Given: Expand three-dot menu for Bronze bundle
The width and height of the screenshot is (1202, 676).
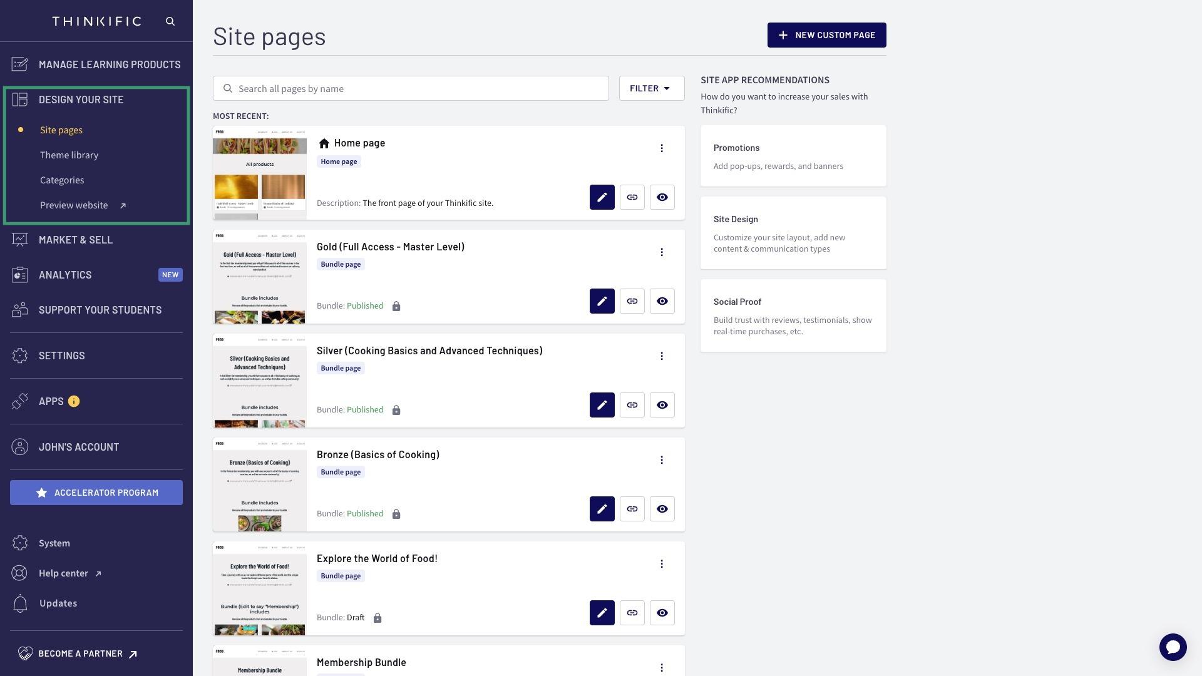Looking at the screenshot, I should click(x=661, y=460).
